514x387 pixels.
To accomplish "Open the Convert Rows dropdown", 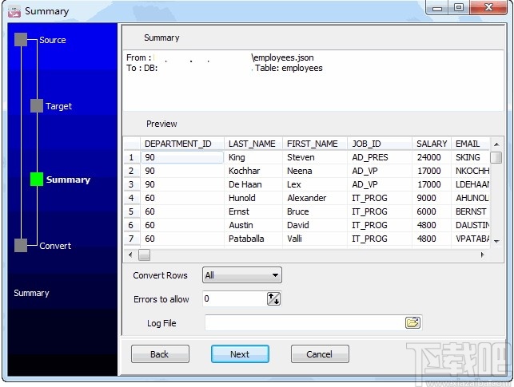I will tap(242, 275).
